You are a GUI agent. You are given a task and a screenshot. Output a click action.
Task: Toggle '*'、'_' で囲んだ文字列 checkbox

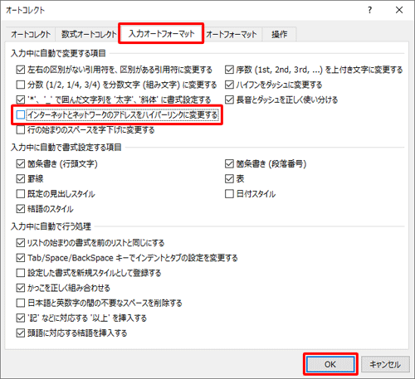[x=21, y=100]
